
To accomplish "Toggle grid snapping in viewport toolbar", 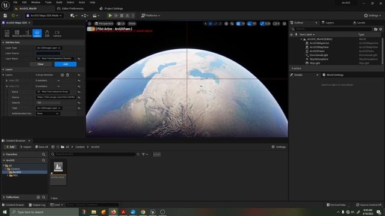I will (238, 23).
